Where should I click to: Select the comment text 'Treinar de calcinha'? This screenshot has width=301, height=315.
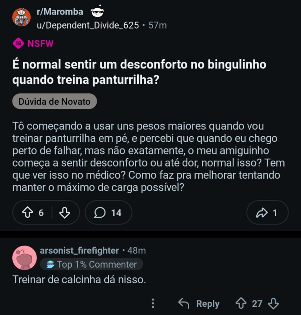(78, 280)
